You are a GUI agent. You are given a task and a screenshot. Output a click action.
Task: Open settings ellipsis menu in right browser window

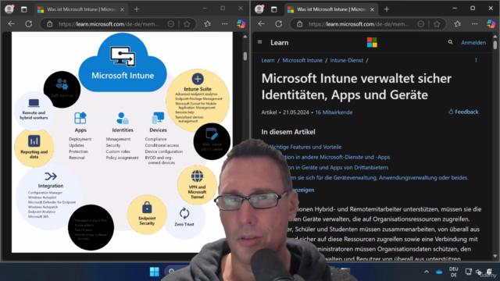point(475,24)
